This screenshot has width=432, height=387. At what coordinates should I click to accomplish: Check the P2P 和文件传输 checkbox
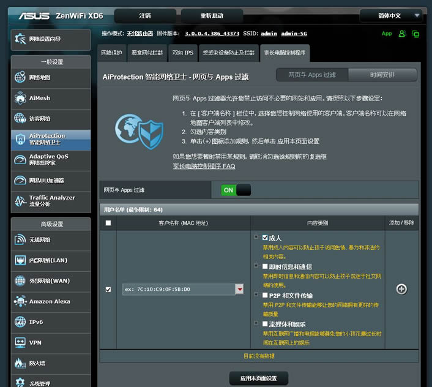[265, 295]
